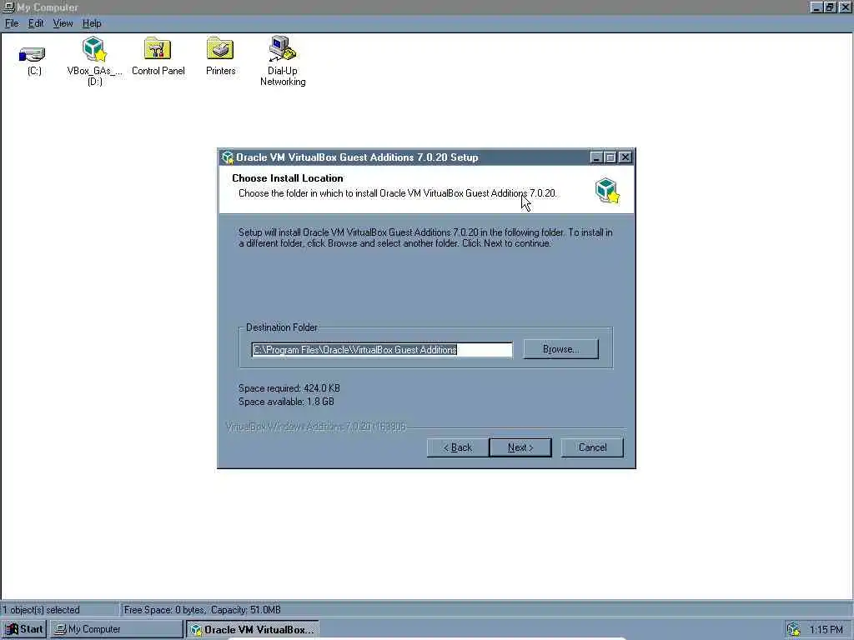Open the Help menu
Screen dimensions: 854x640
pos(92,23)
